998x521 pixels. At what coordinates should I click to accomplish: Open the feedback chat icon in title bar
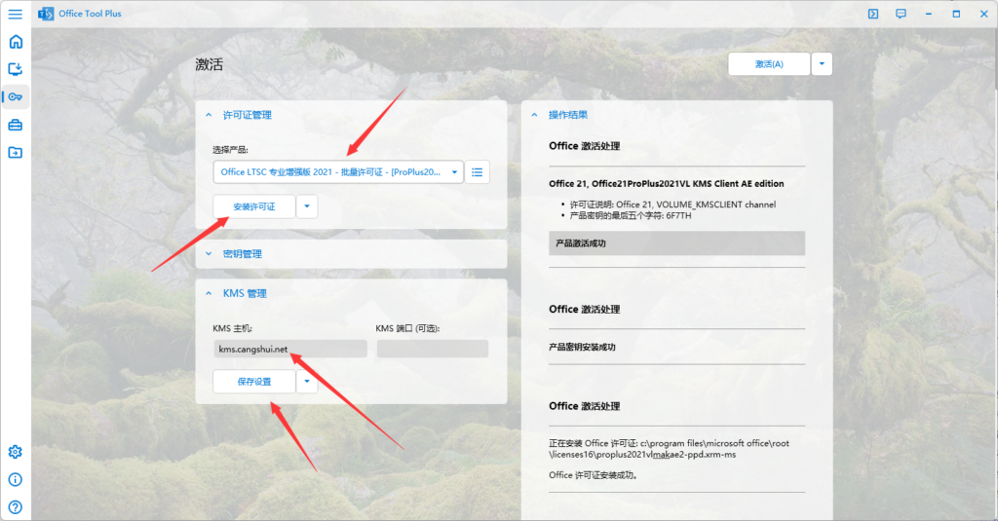(901, 14)
